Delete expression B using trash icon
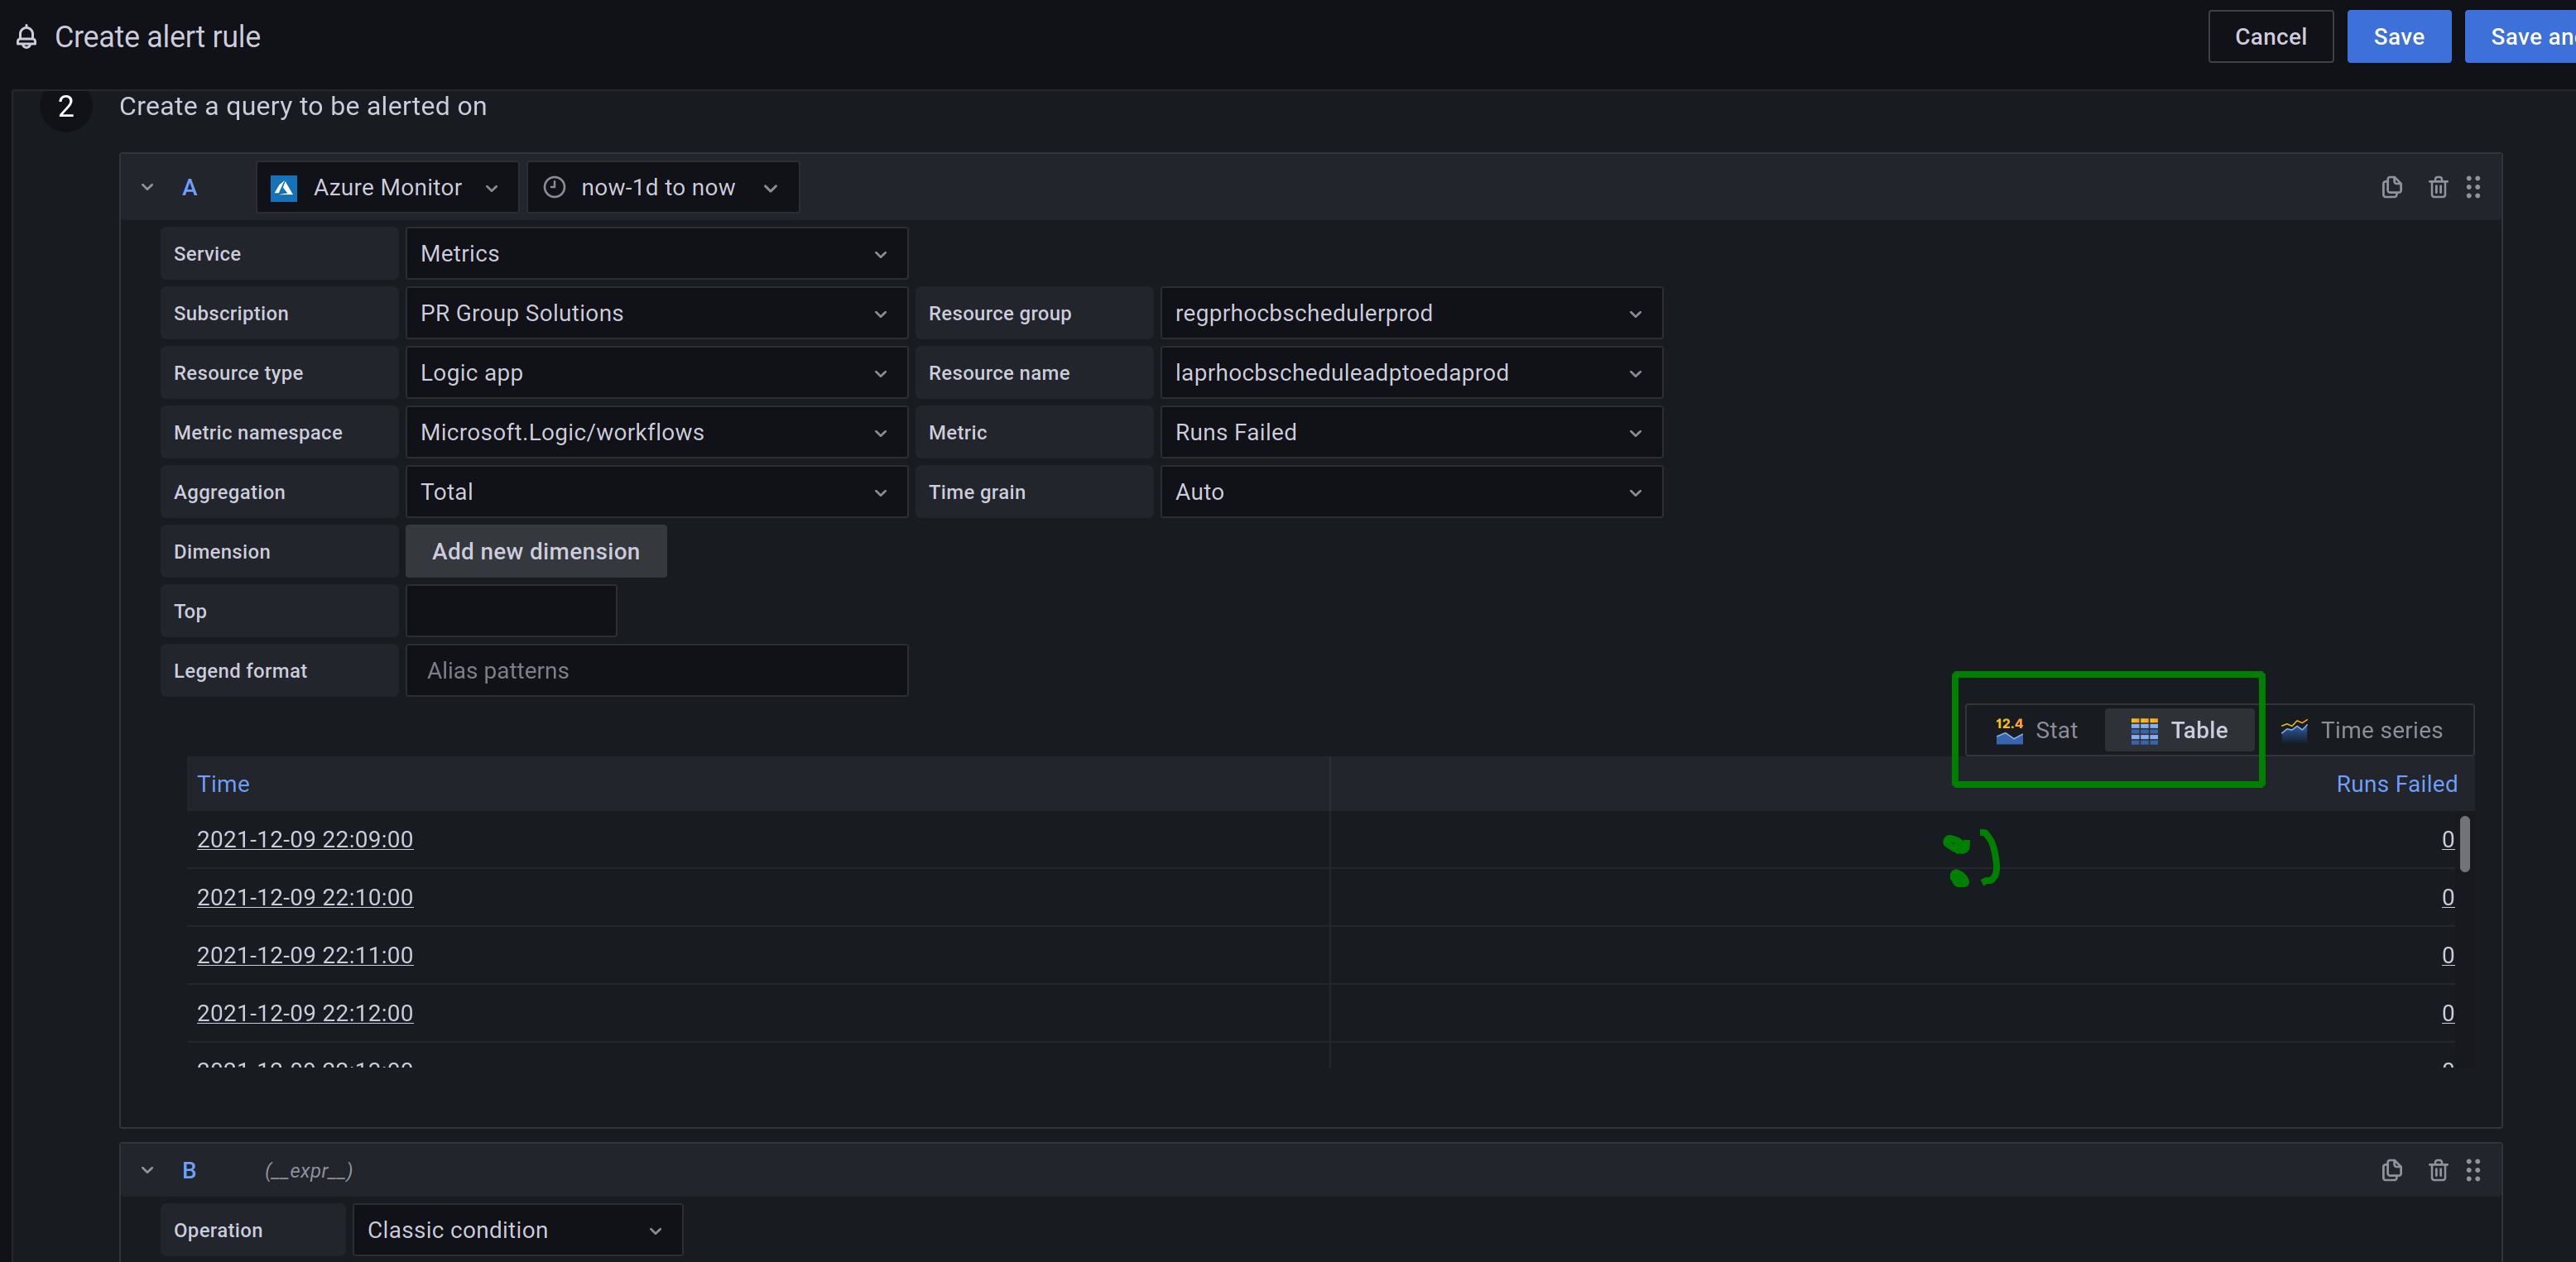2576x1262 pixels. point(2437,1170)
